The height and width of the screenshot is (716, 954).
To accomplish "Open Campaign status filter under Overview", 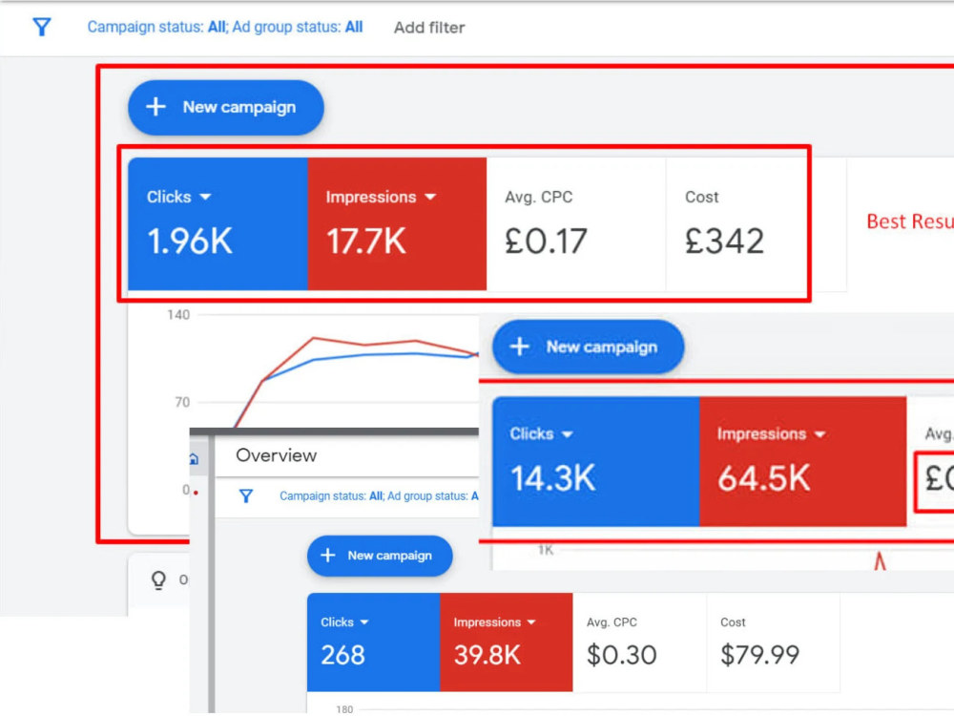I will pyautogui.click(x=379, y=496).
